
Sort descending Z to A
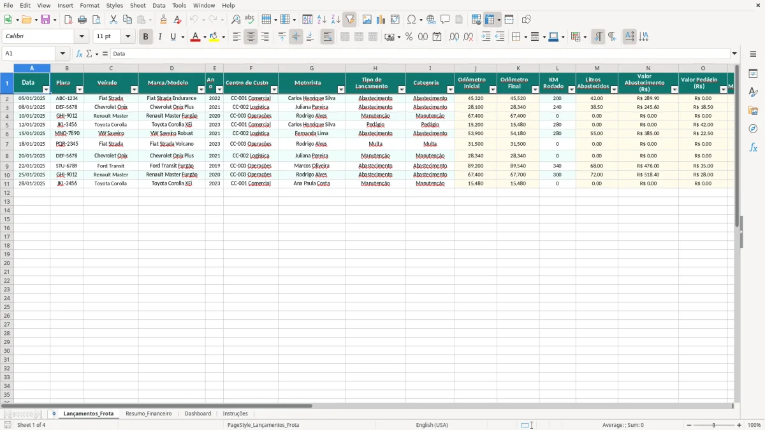[x=335, y=20]
